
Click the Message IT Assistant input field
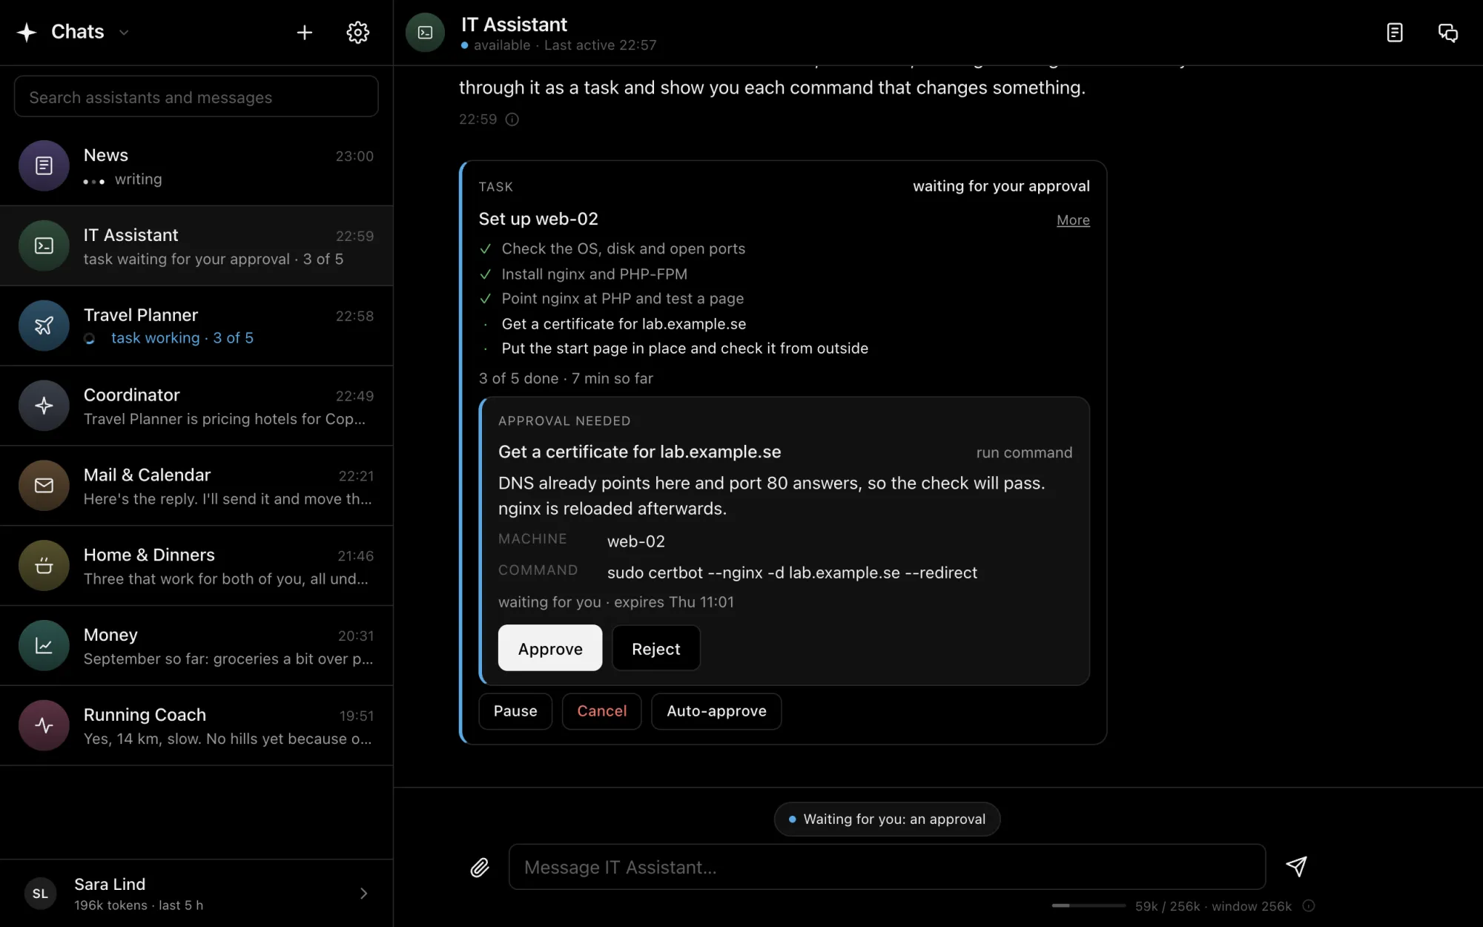pos(887,867)
